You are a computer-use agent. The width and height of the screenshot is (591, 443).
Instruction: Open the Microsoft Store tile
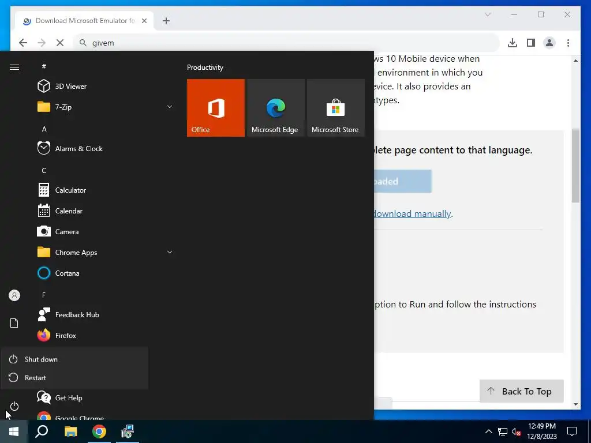coord(336,108)
